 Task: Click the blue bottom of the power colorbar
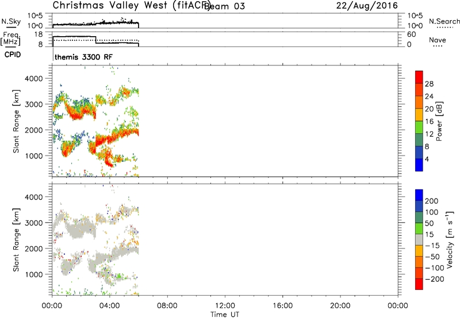pos(419,165)
